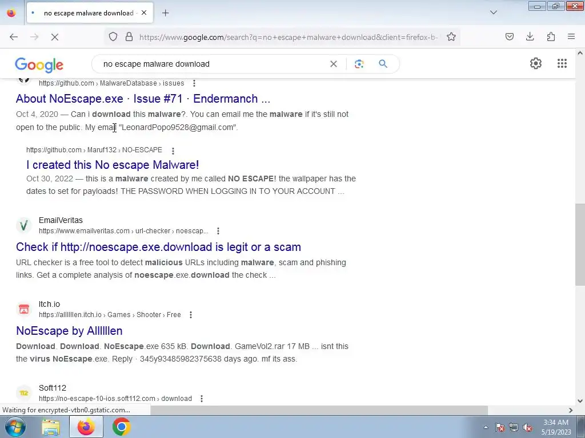Click the Itch.io site name text
The width and height of the screenshot is (585, 438).
[x=49, y=304]
